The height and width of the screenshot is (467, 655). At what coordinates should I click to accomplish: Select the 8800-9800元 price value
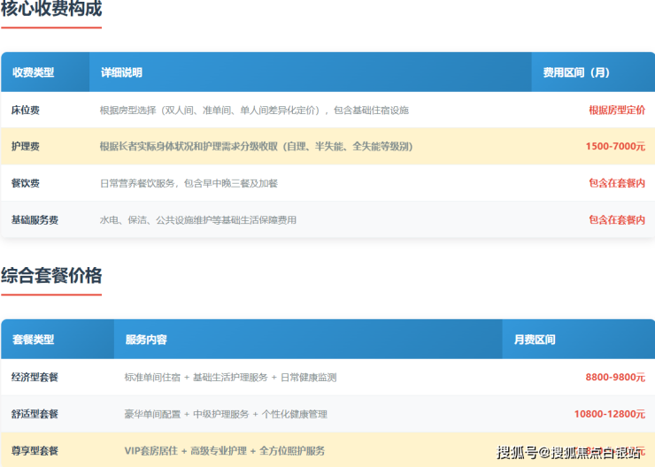615,377
